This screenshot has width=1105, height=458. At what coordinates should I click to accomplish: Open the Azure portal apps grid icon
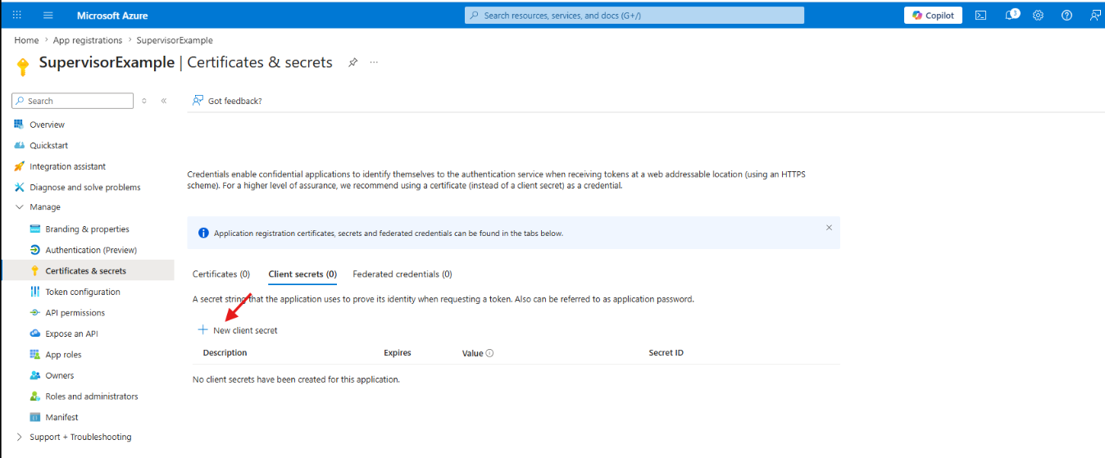tap(17, 15)
